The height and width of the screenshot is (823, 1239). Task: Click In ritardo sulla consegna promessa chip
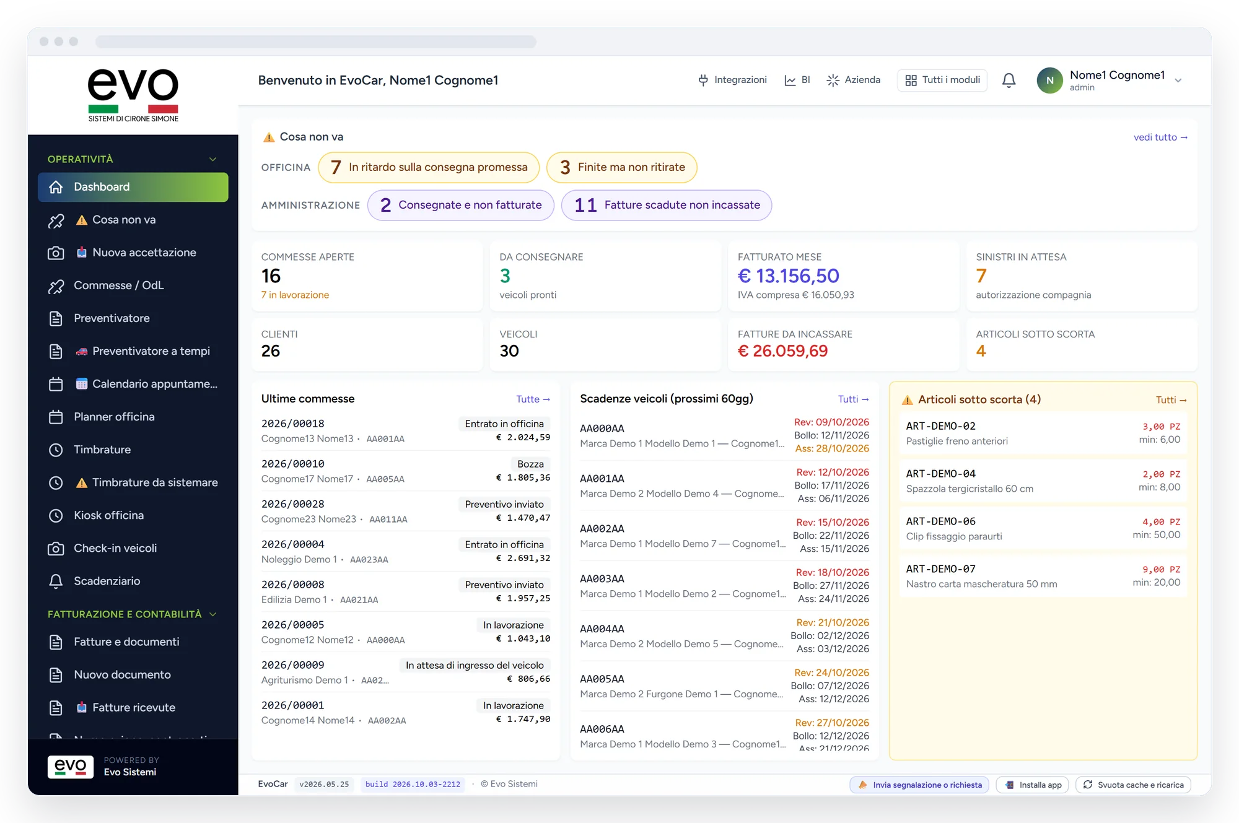click(429, 167)
